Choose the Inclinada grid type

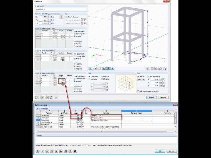89,79
